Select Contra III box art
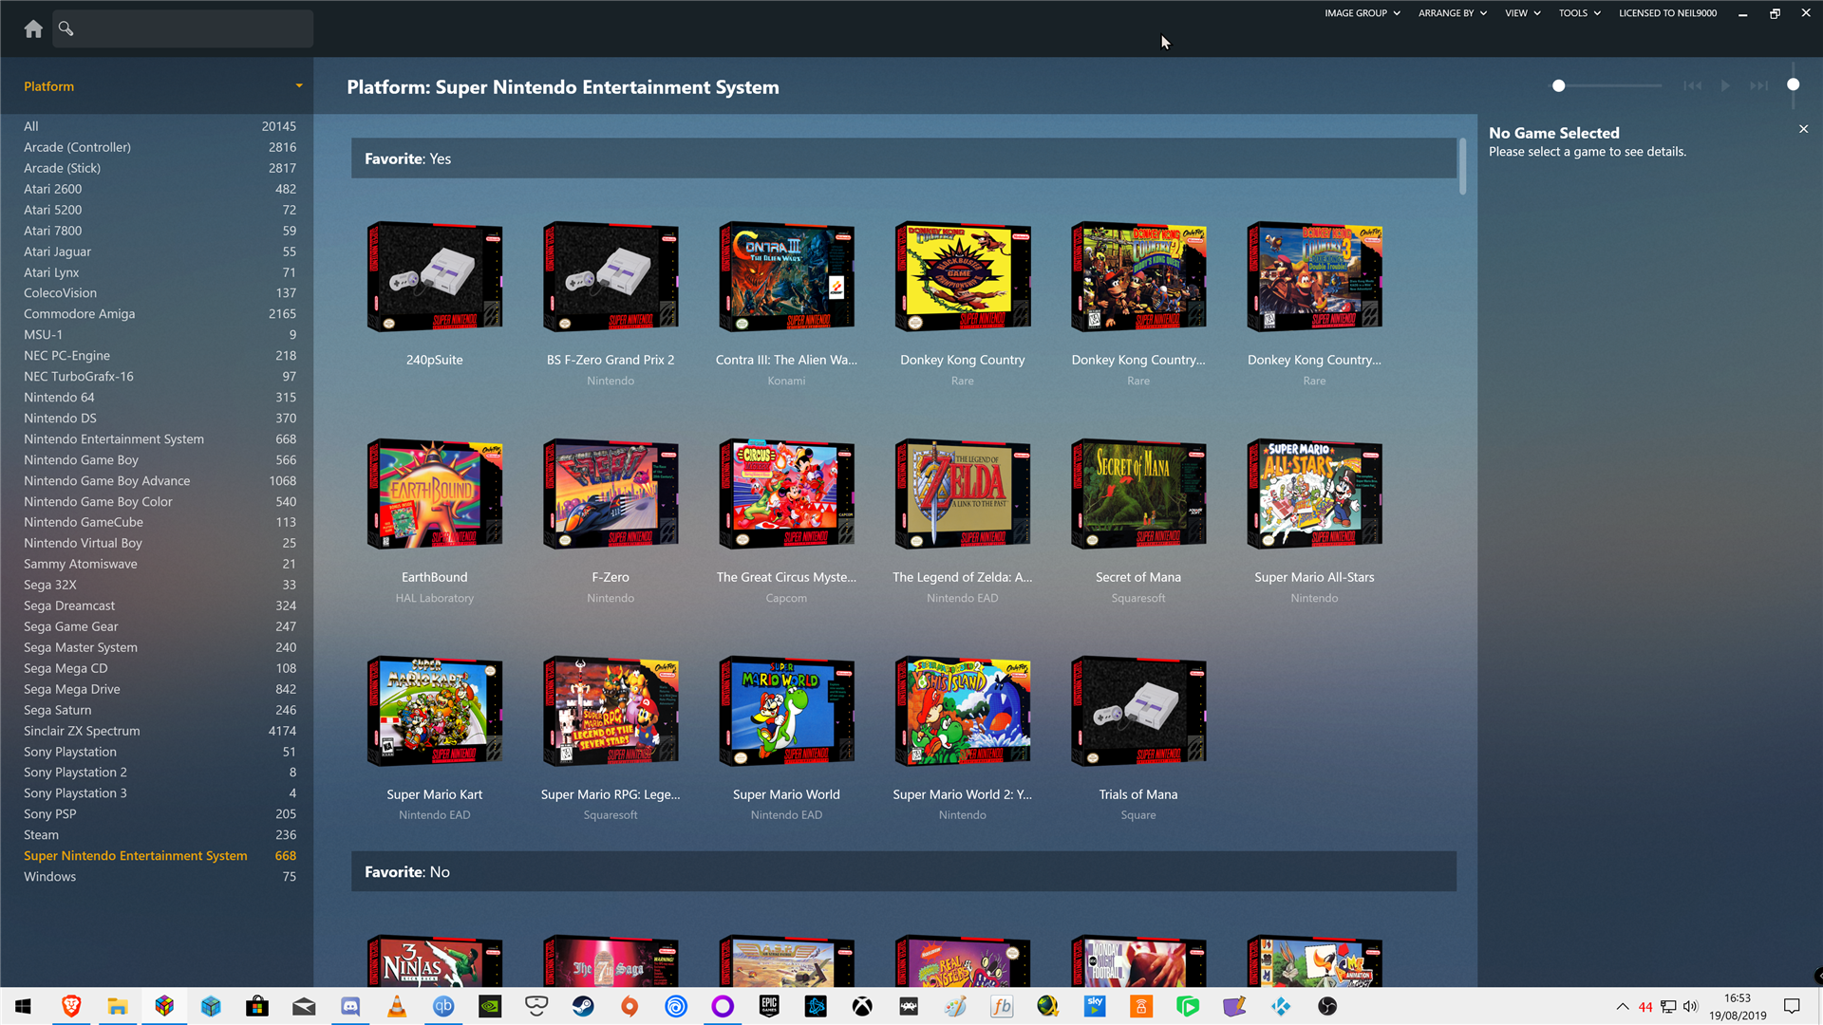The width and height of the screenshot is (1823, 1025). pyautogui.click(x=786, y=276)
